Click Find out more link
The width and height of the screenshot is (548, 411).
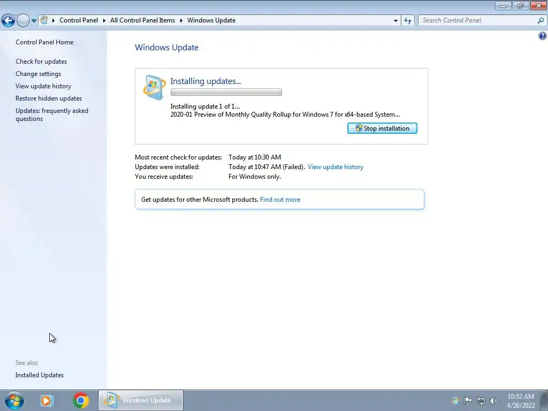pyautogui.click(x=280, y=200)
